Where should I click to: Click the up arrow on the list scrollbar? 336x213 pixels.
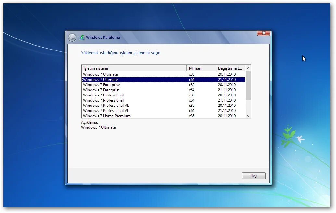[248, 68]
